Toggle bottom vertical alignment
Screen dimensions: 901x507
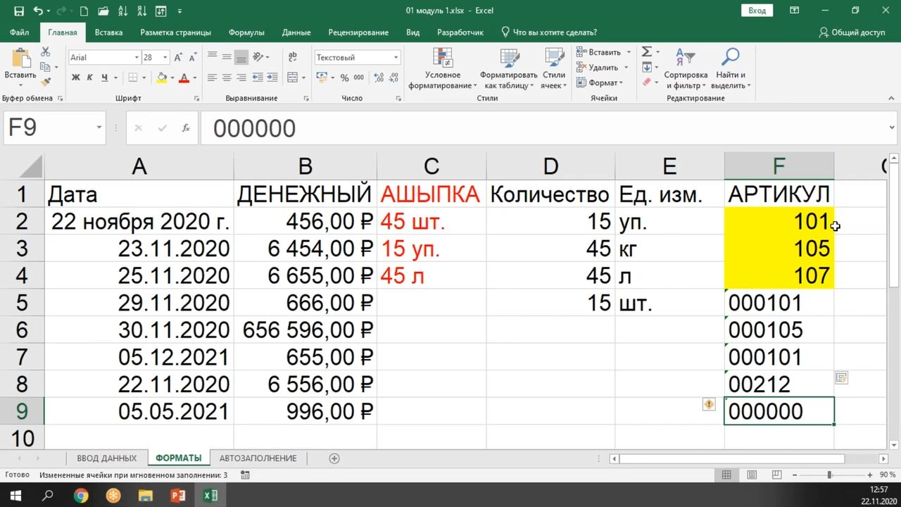click(x=241, y=57)
